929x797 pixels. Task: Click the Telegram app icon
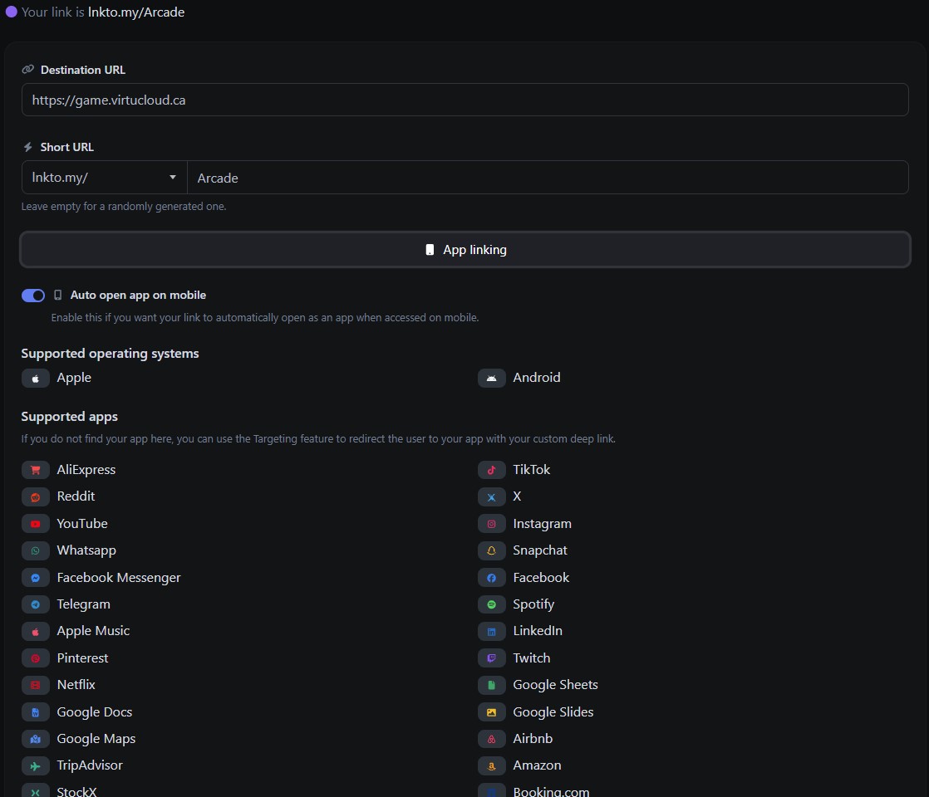tap(35, 604)
